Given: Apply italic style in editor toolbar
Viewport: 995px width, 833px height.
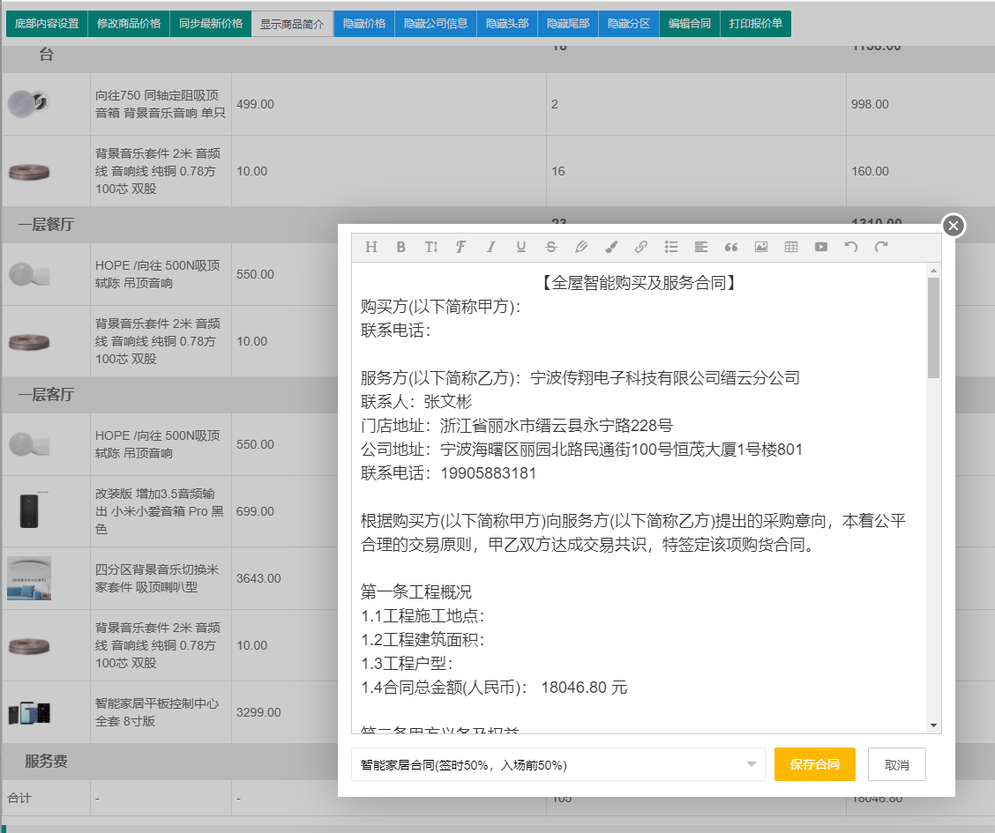Looking at the screenshot, I should [491, 247].
